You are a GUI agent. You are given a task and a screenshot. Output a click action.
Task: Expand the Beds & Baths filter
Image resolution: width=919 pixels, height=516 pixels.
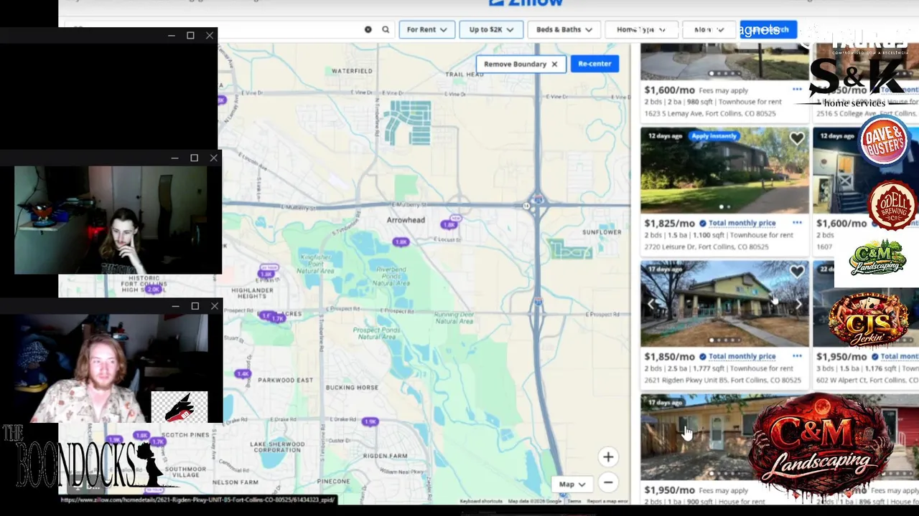564,29
